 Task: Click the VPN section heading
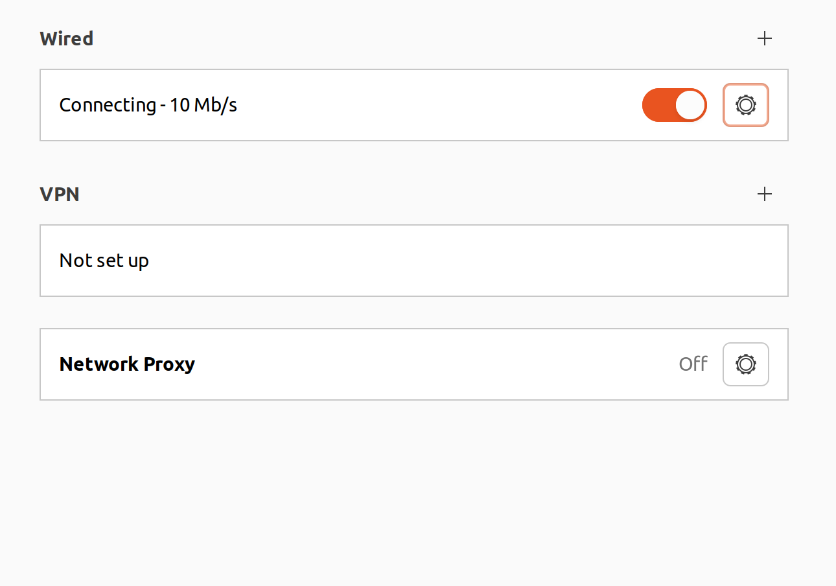[x=60, y=194]
